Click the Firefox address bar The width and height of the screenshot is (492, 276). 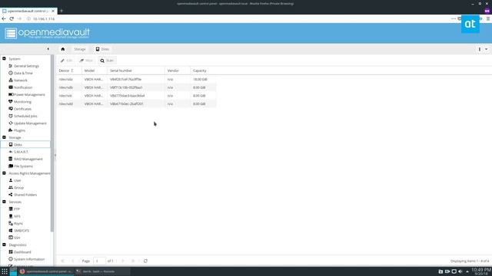pos(238,18)
